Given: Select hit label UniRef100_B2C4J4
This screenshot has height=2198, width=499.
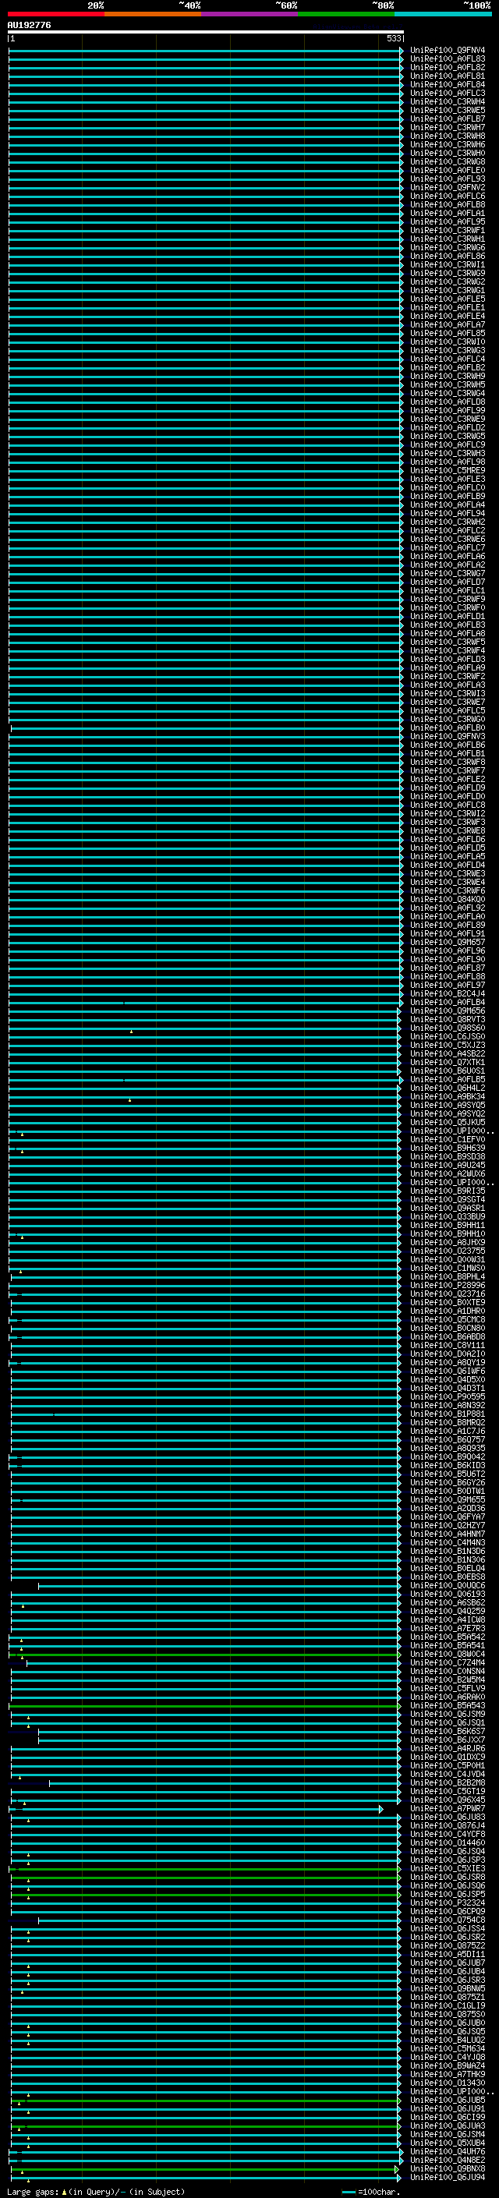Looking at the screenshot, I should 448,994.
